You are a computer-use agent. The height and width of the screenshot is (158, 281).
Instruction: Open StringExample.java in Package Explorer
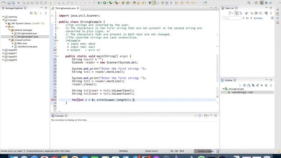(27, 33)
